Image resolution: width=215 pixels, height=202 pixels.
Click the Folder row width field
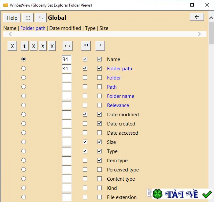pos(67,78)
